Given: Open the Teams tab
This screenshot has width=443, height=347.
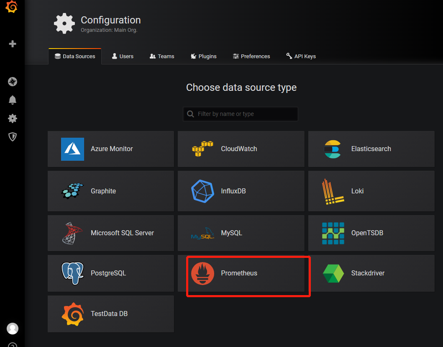Looking at the screenshot, I should point(162,56).
